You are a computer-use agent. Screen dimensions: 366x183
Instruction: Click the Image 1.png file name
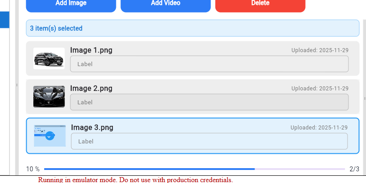tap(91, 50)
